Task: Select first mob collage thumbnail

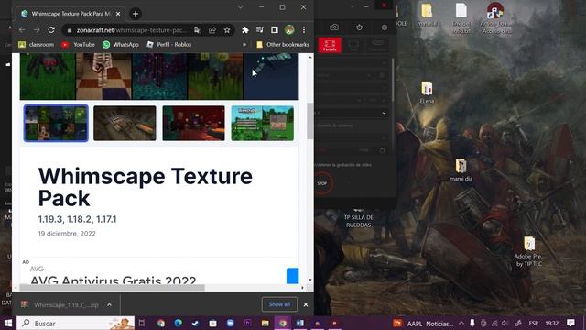Action: 56,123
